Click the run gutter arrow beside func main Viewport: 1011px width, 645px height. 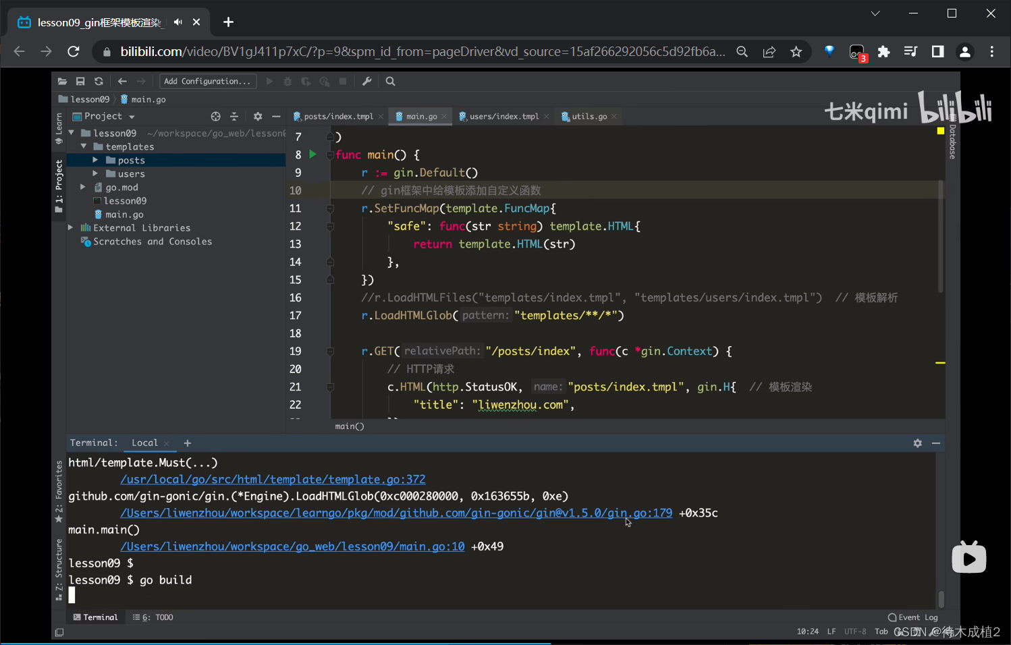pyautogui.click(x=312, y=155)
